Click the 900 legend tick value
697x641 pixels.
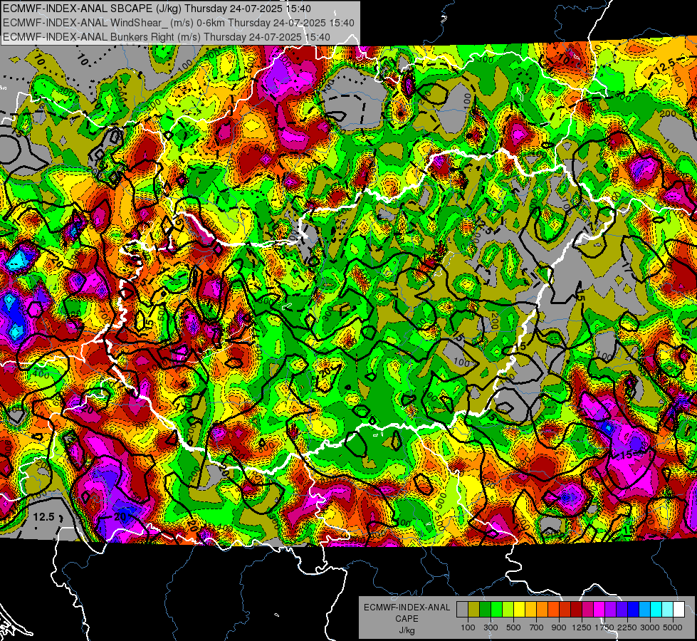point(559,627)
